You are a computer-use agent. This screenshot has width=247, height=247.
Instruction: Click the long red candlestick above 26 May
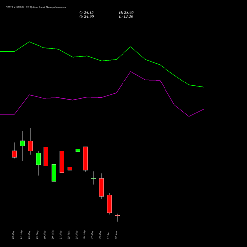85,159
